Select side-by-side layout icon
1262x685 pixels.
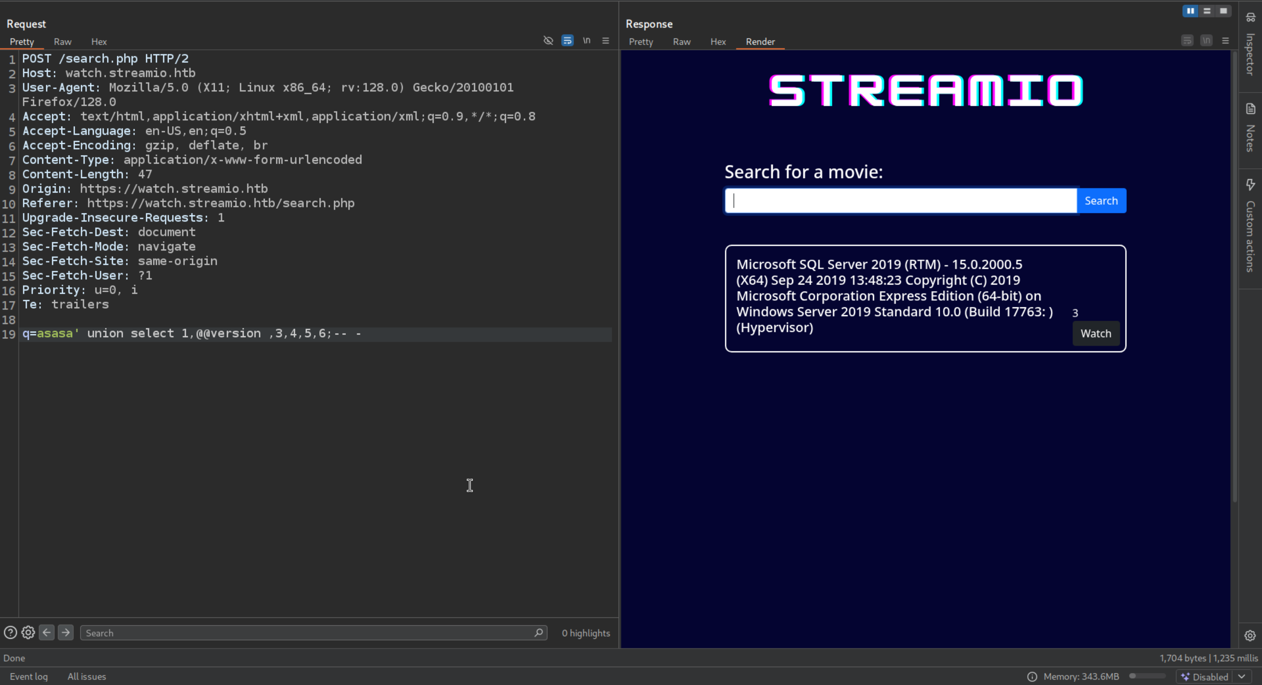[1190, 11]
